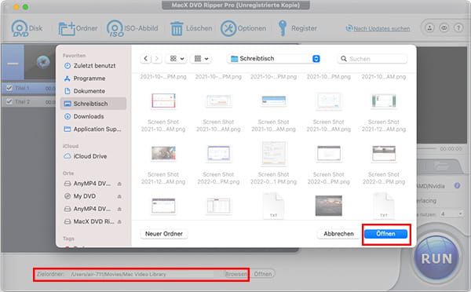Click the blue Öffnen button
The image size is (471, 292).
point(385,234)
